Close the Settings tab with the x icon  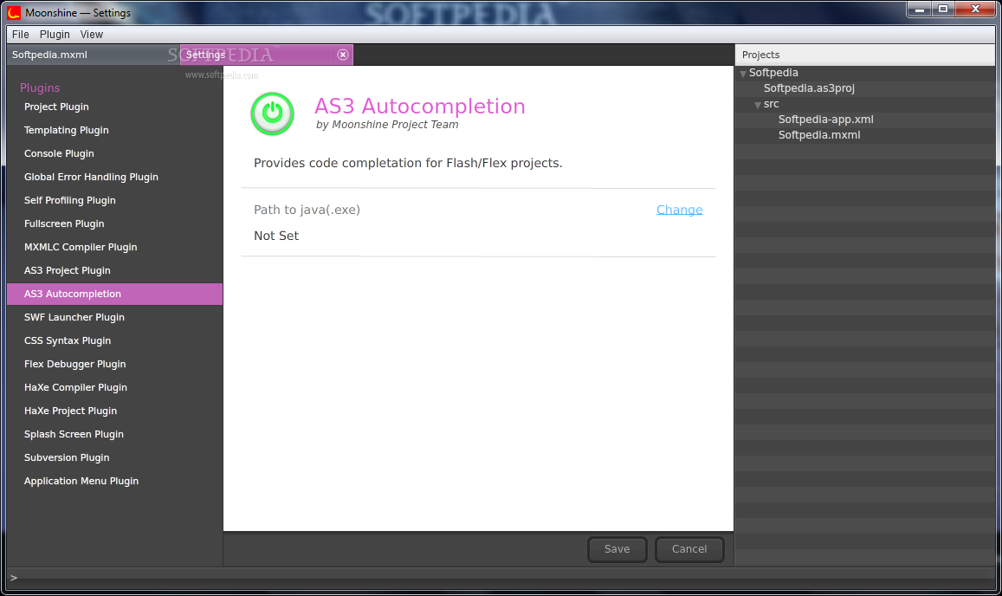[343, 55]
